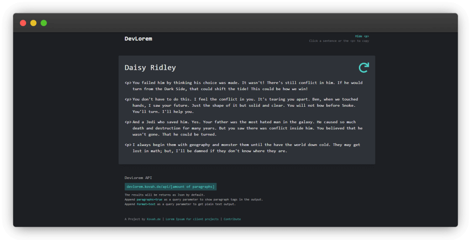Click the yellow minimize window button
The width and height of the screenshot is (471, 240).
[x=33, y=23]
